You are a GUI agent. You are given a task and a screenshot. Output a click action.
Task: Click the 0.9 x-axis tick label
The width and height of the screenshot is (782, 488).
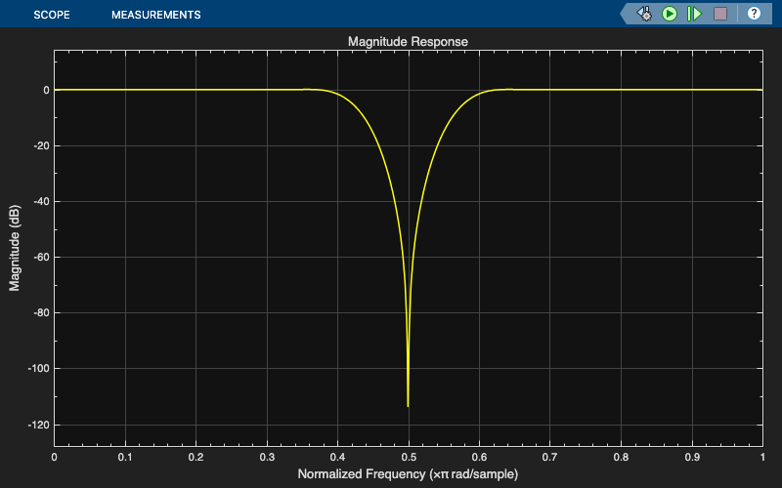coord(692,457)
